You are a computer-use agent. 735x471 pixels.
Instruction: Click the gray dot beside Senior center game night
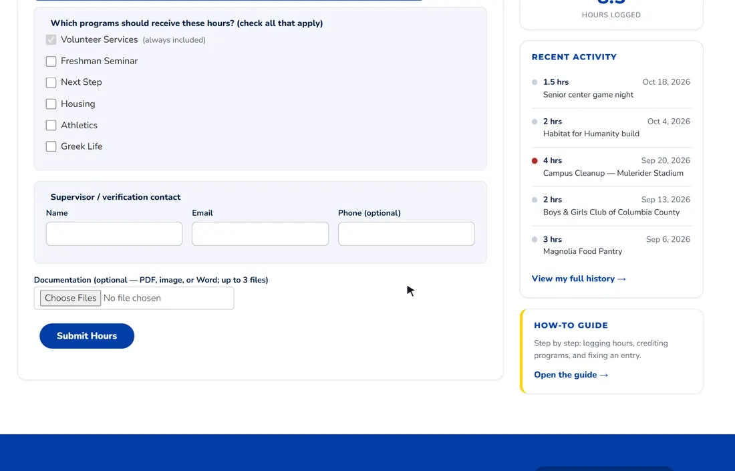[x=535, y=82]
